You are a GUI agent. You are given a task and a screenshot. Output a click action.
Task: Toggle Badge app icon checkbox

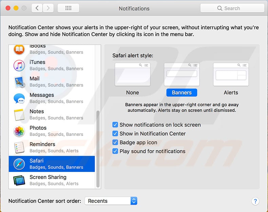[115, 142]
